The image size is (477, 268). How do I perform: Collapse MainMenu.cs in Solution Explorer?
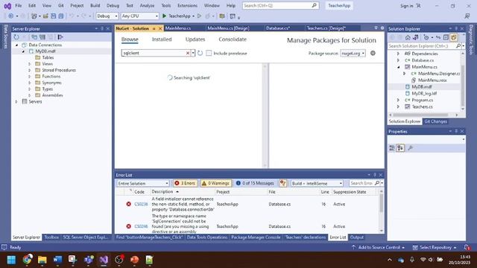click(x=398, y=67)
